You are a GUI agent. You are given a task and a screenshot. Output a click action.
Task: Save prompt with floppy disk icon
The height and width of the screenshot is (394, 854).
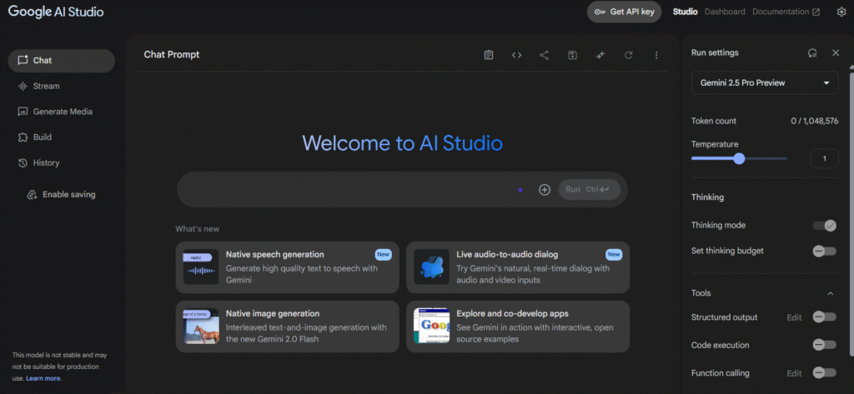572,55
